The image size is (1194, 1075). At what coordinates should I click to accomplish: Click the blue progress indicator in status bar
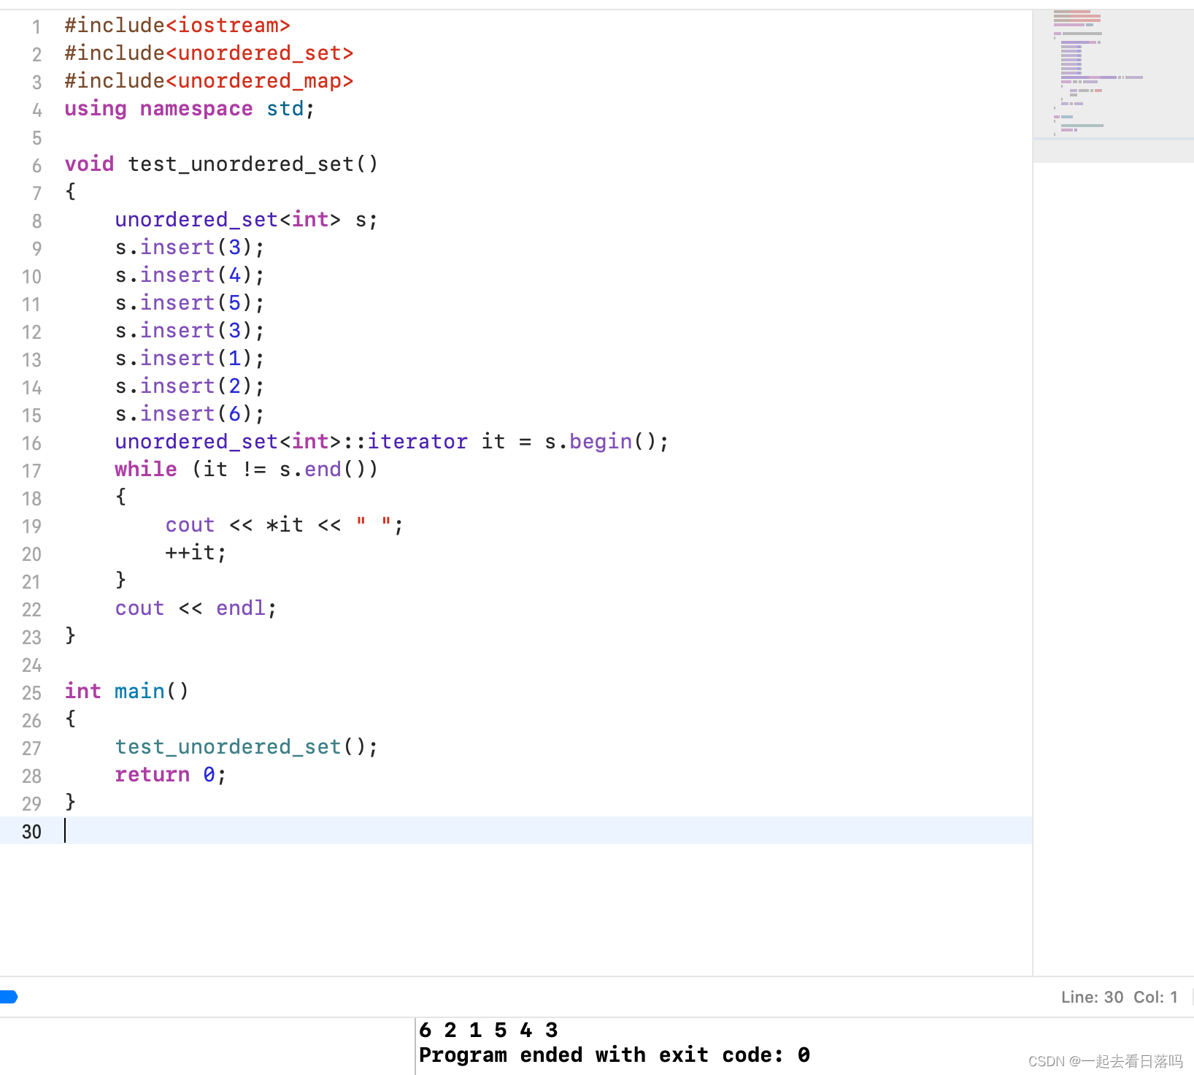pyautogui.click(x=9, y=997)
